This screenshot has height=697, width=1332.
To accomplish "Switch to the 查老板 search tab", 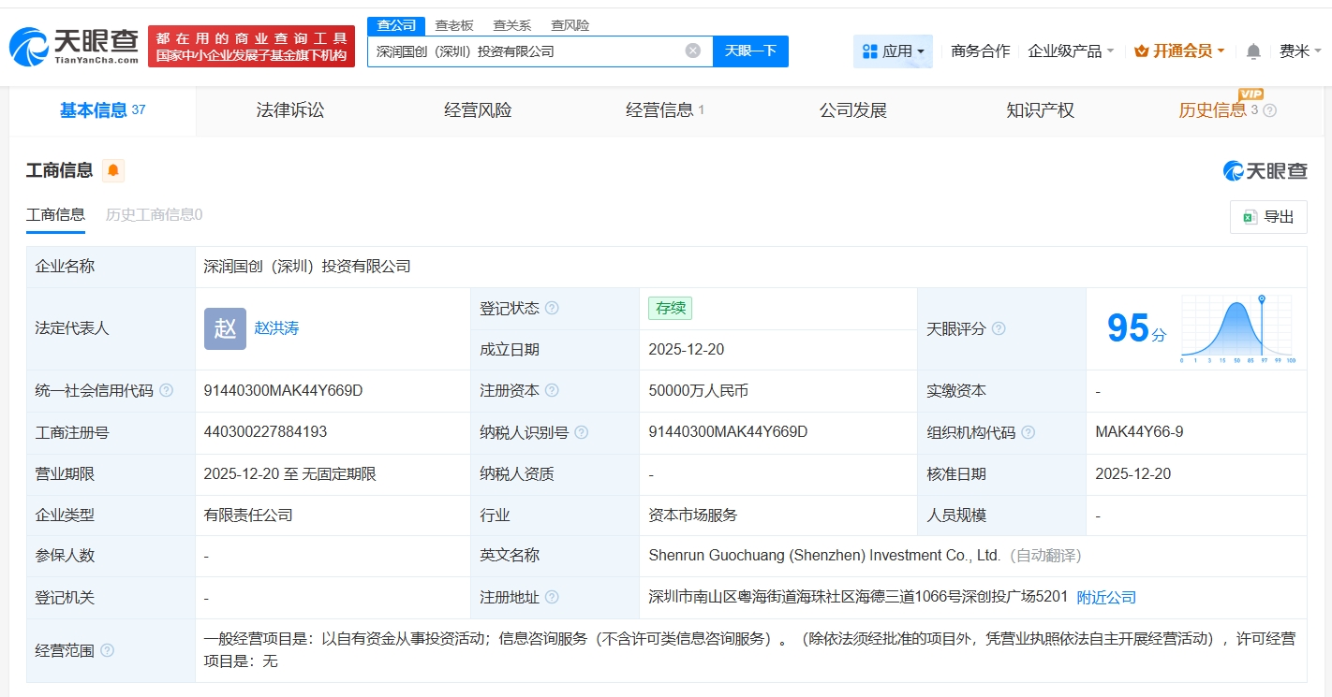I will [x=454, y=25].
